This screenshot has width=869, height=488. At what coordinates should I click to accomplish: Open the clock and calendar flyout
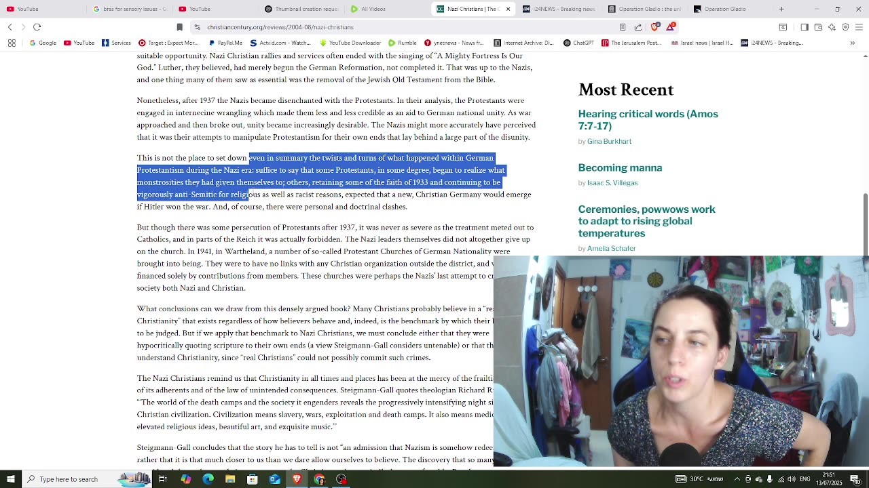coord(829,479)
